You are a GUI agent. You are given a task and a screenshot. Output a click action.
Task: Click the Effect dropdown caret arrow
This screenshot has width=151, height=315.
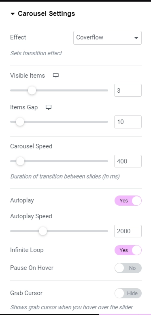[136, 38]
